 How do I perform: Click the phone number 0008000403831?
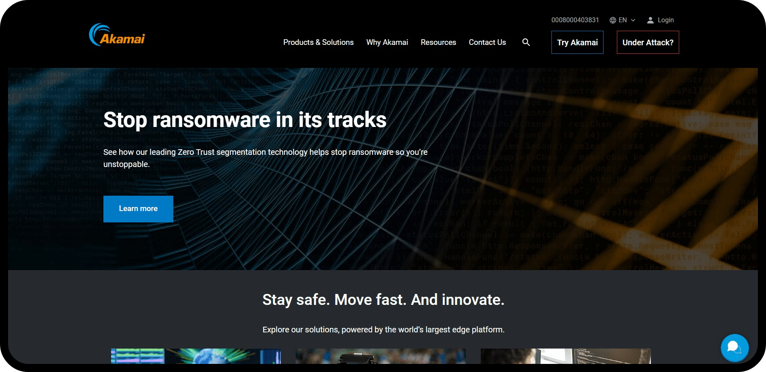click(575, 20)
